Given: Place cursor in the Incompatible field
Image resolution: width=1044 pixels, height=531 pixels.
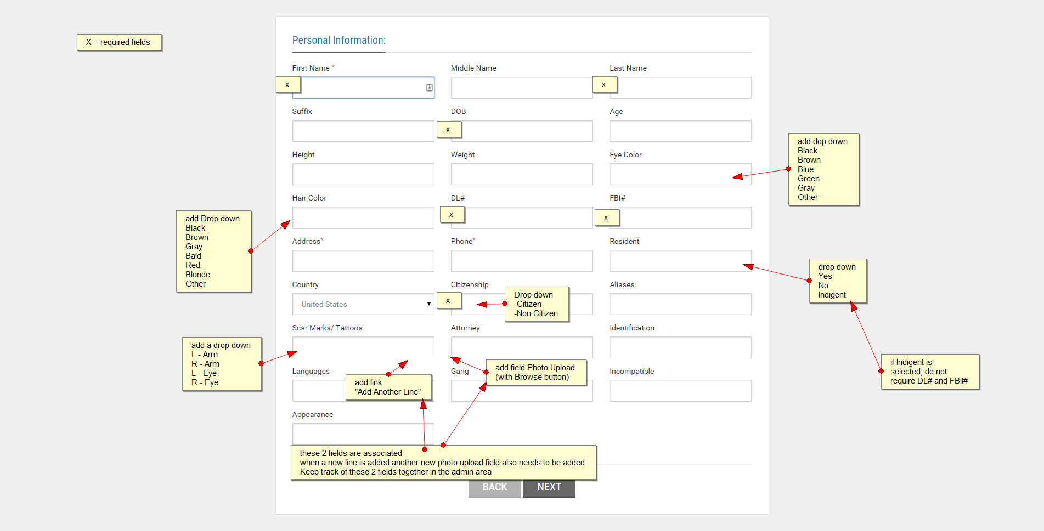Looking at the screenshot, I should pos(680,391).
